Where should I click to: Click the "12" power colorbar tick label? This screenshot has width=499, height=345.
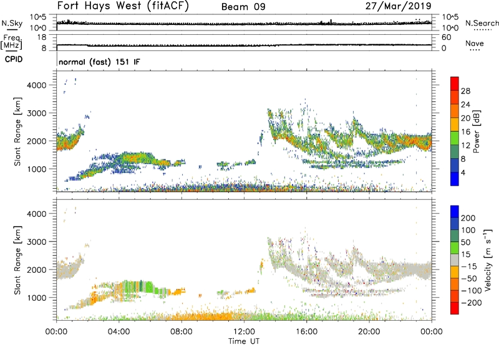465,146
